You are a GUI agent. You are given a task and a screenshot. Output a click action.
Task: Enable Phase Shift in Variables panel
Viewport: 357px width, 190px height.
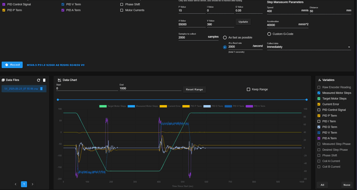[319, 155]
